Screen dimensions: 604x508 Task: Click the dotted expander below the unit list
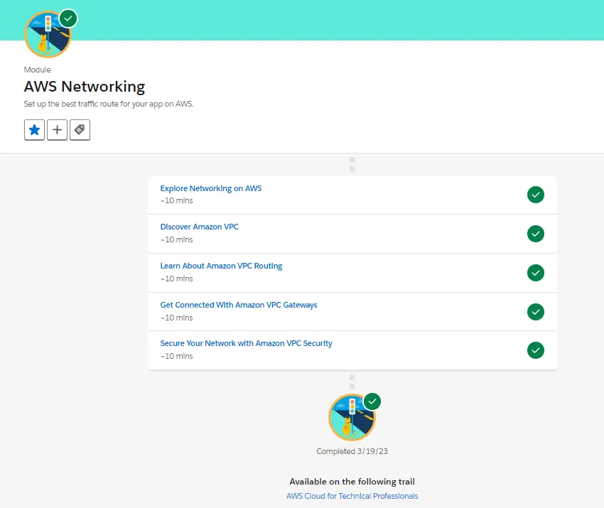pos(352,382)
